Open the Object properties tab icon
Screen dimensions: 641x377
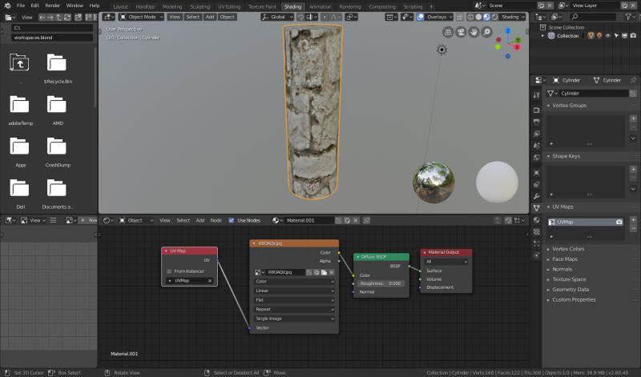click(536, 173)
